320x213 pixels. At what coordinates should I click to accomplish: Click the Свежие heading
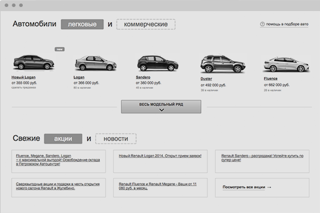(26, 138)
